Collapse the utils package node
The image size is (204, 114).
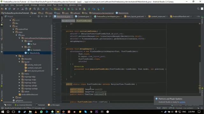point(22,47)
